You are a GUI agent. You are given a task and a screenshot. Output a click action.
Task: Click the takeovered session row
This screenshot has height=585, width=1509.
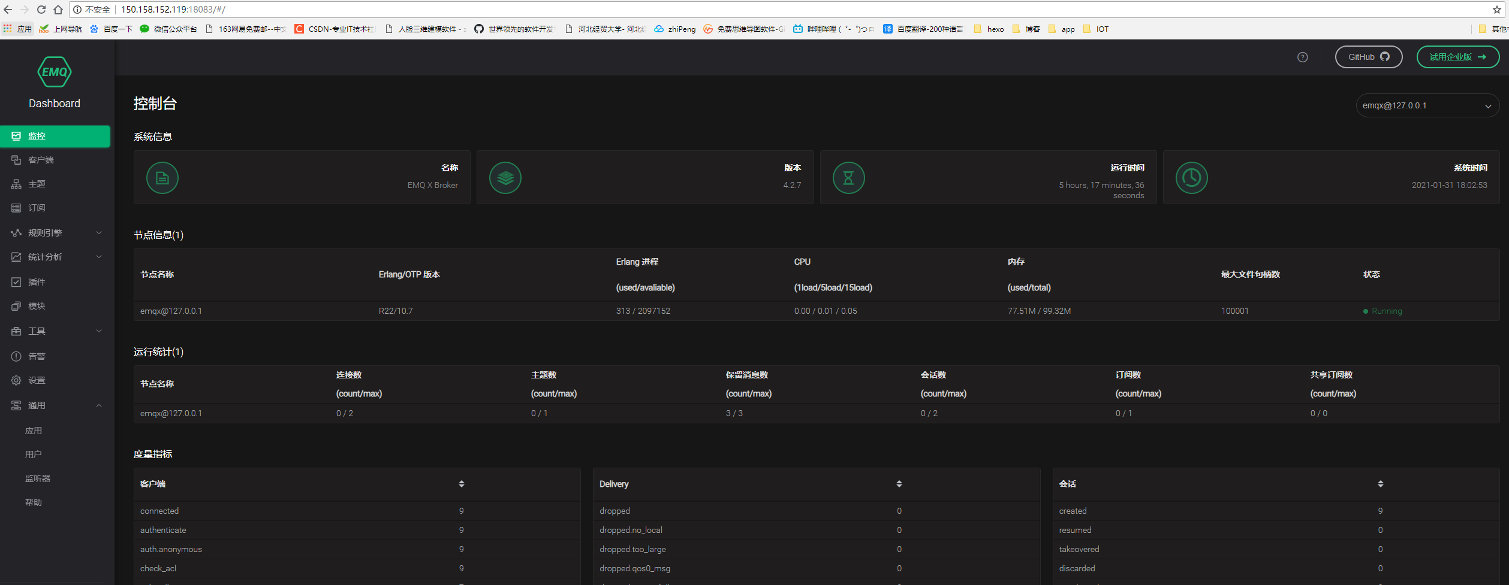pos(1276,549)
